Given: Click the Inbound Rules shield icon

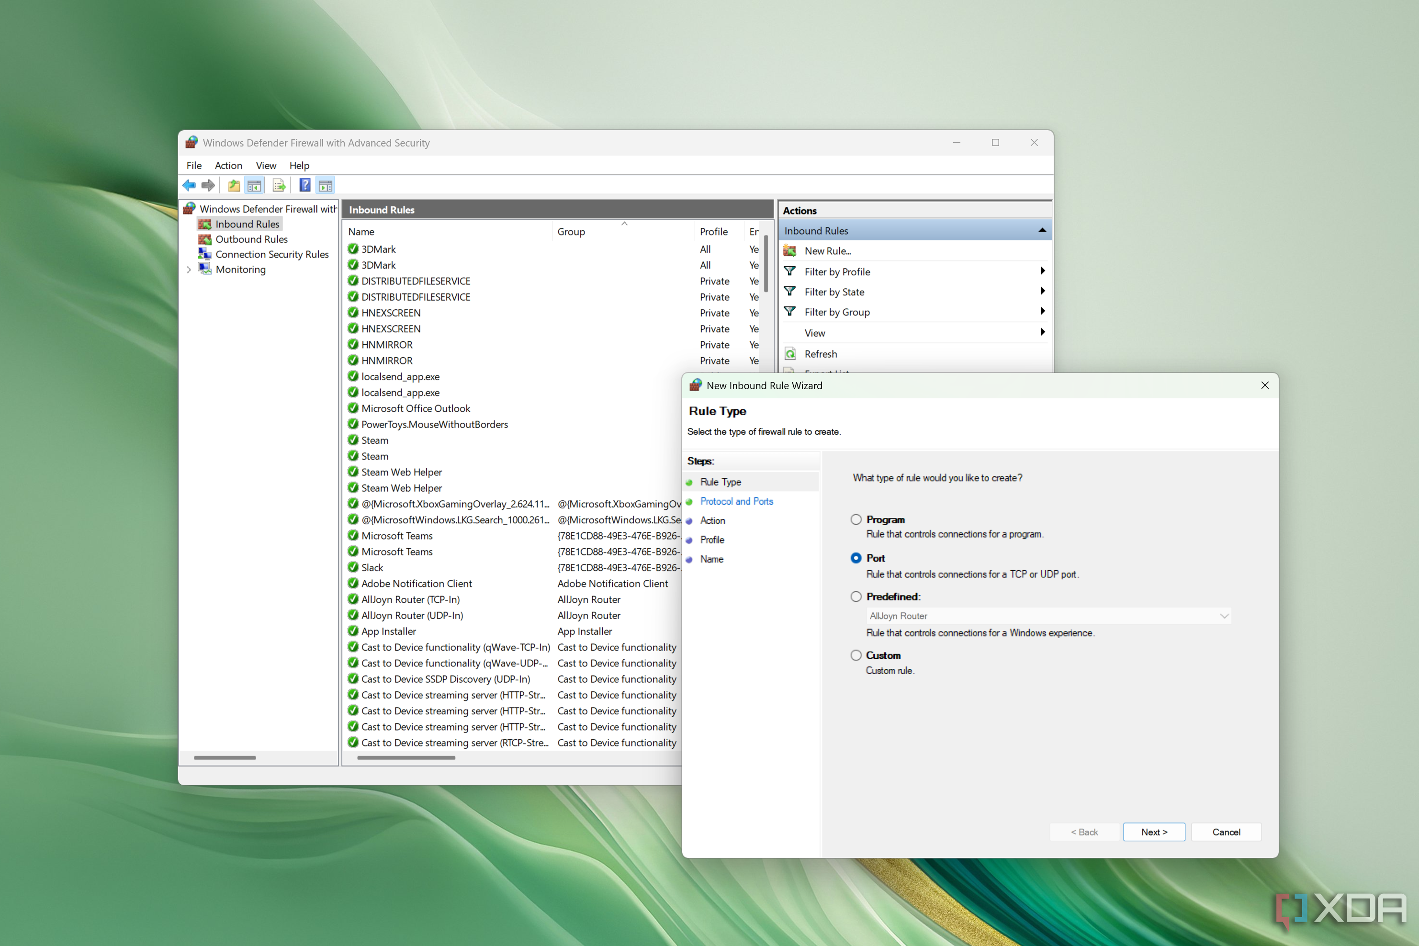Looking at the screenshot, I should 205,224.
